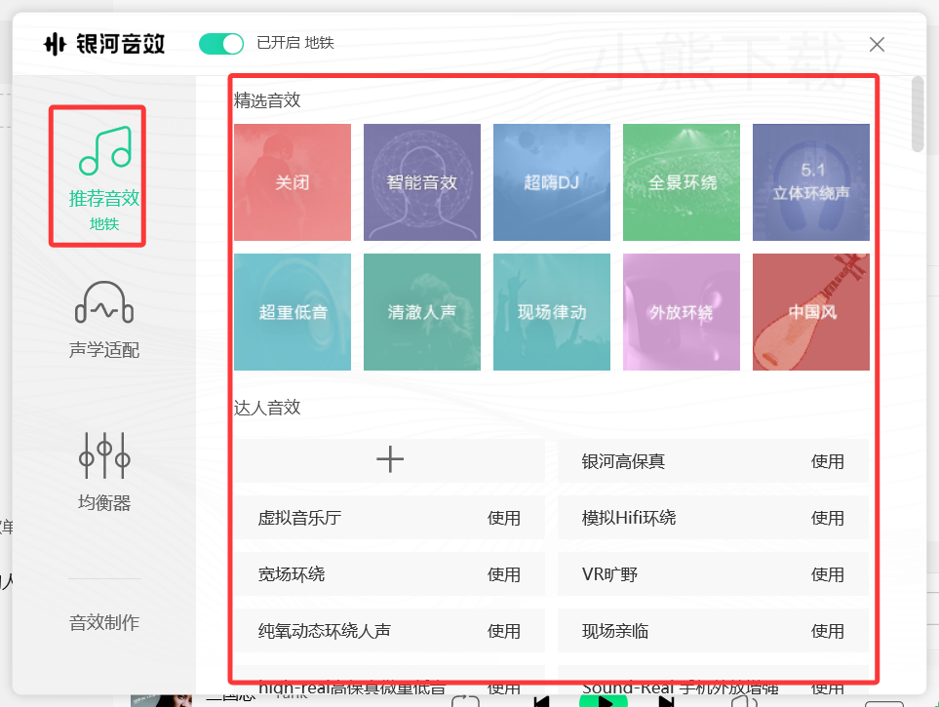Close the 银河音效 dialog

point(877,44)
